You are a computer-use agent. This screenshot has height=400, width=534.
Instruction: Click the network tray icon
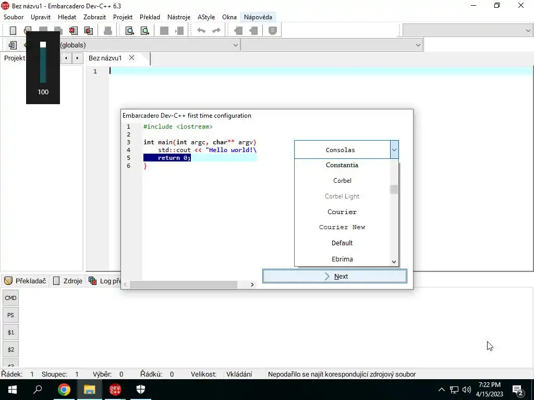[x=454, y=390]
